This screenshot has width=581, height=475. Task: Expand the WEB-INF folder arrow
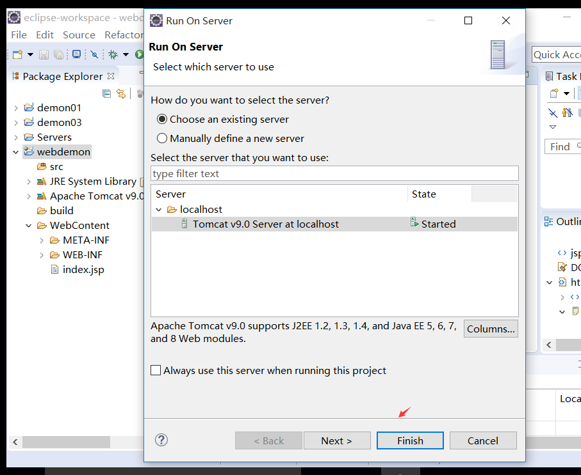tap(42, 255)
